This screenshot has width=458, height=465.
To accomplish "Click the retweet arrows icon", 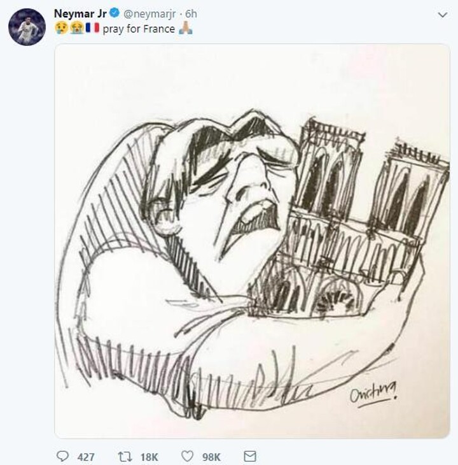I will point(125,457).
